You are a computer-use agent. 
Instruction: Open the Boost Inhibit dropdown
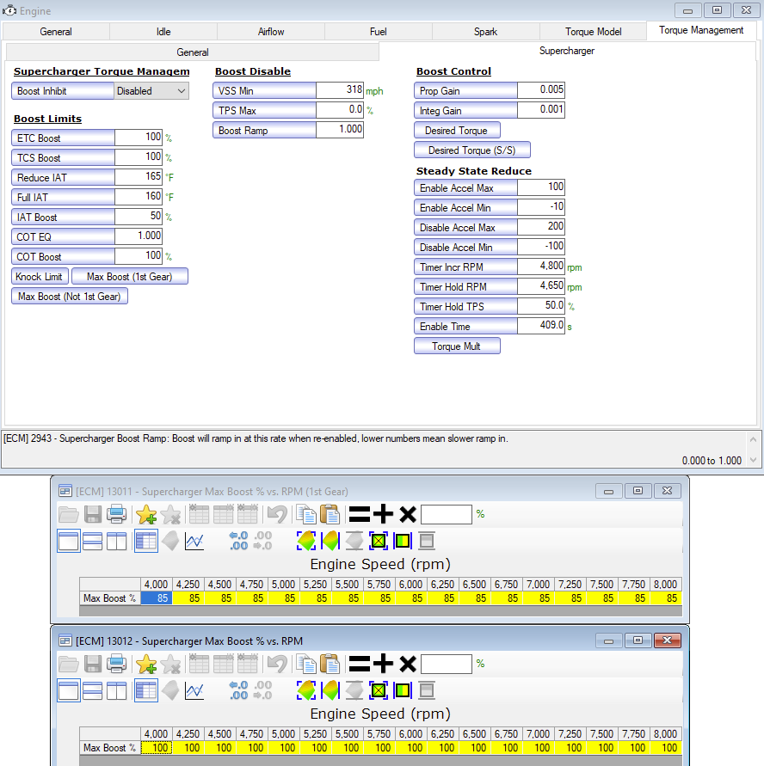(151, 91)
